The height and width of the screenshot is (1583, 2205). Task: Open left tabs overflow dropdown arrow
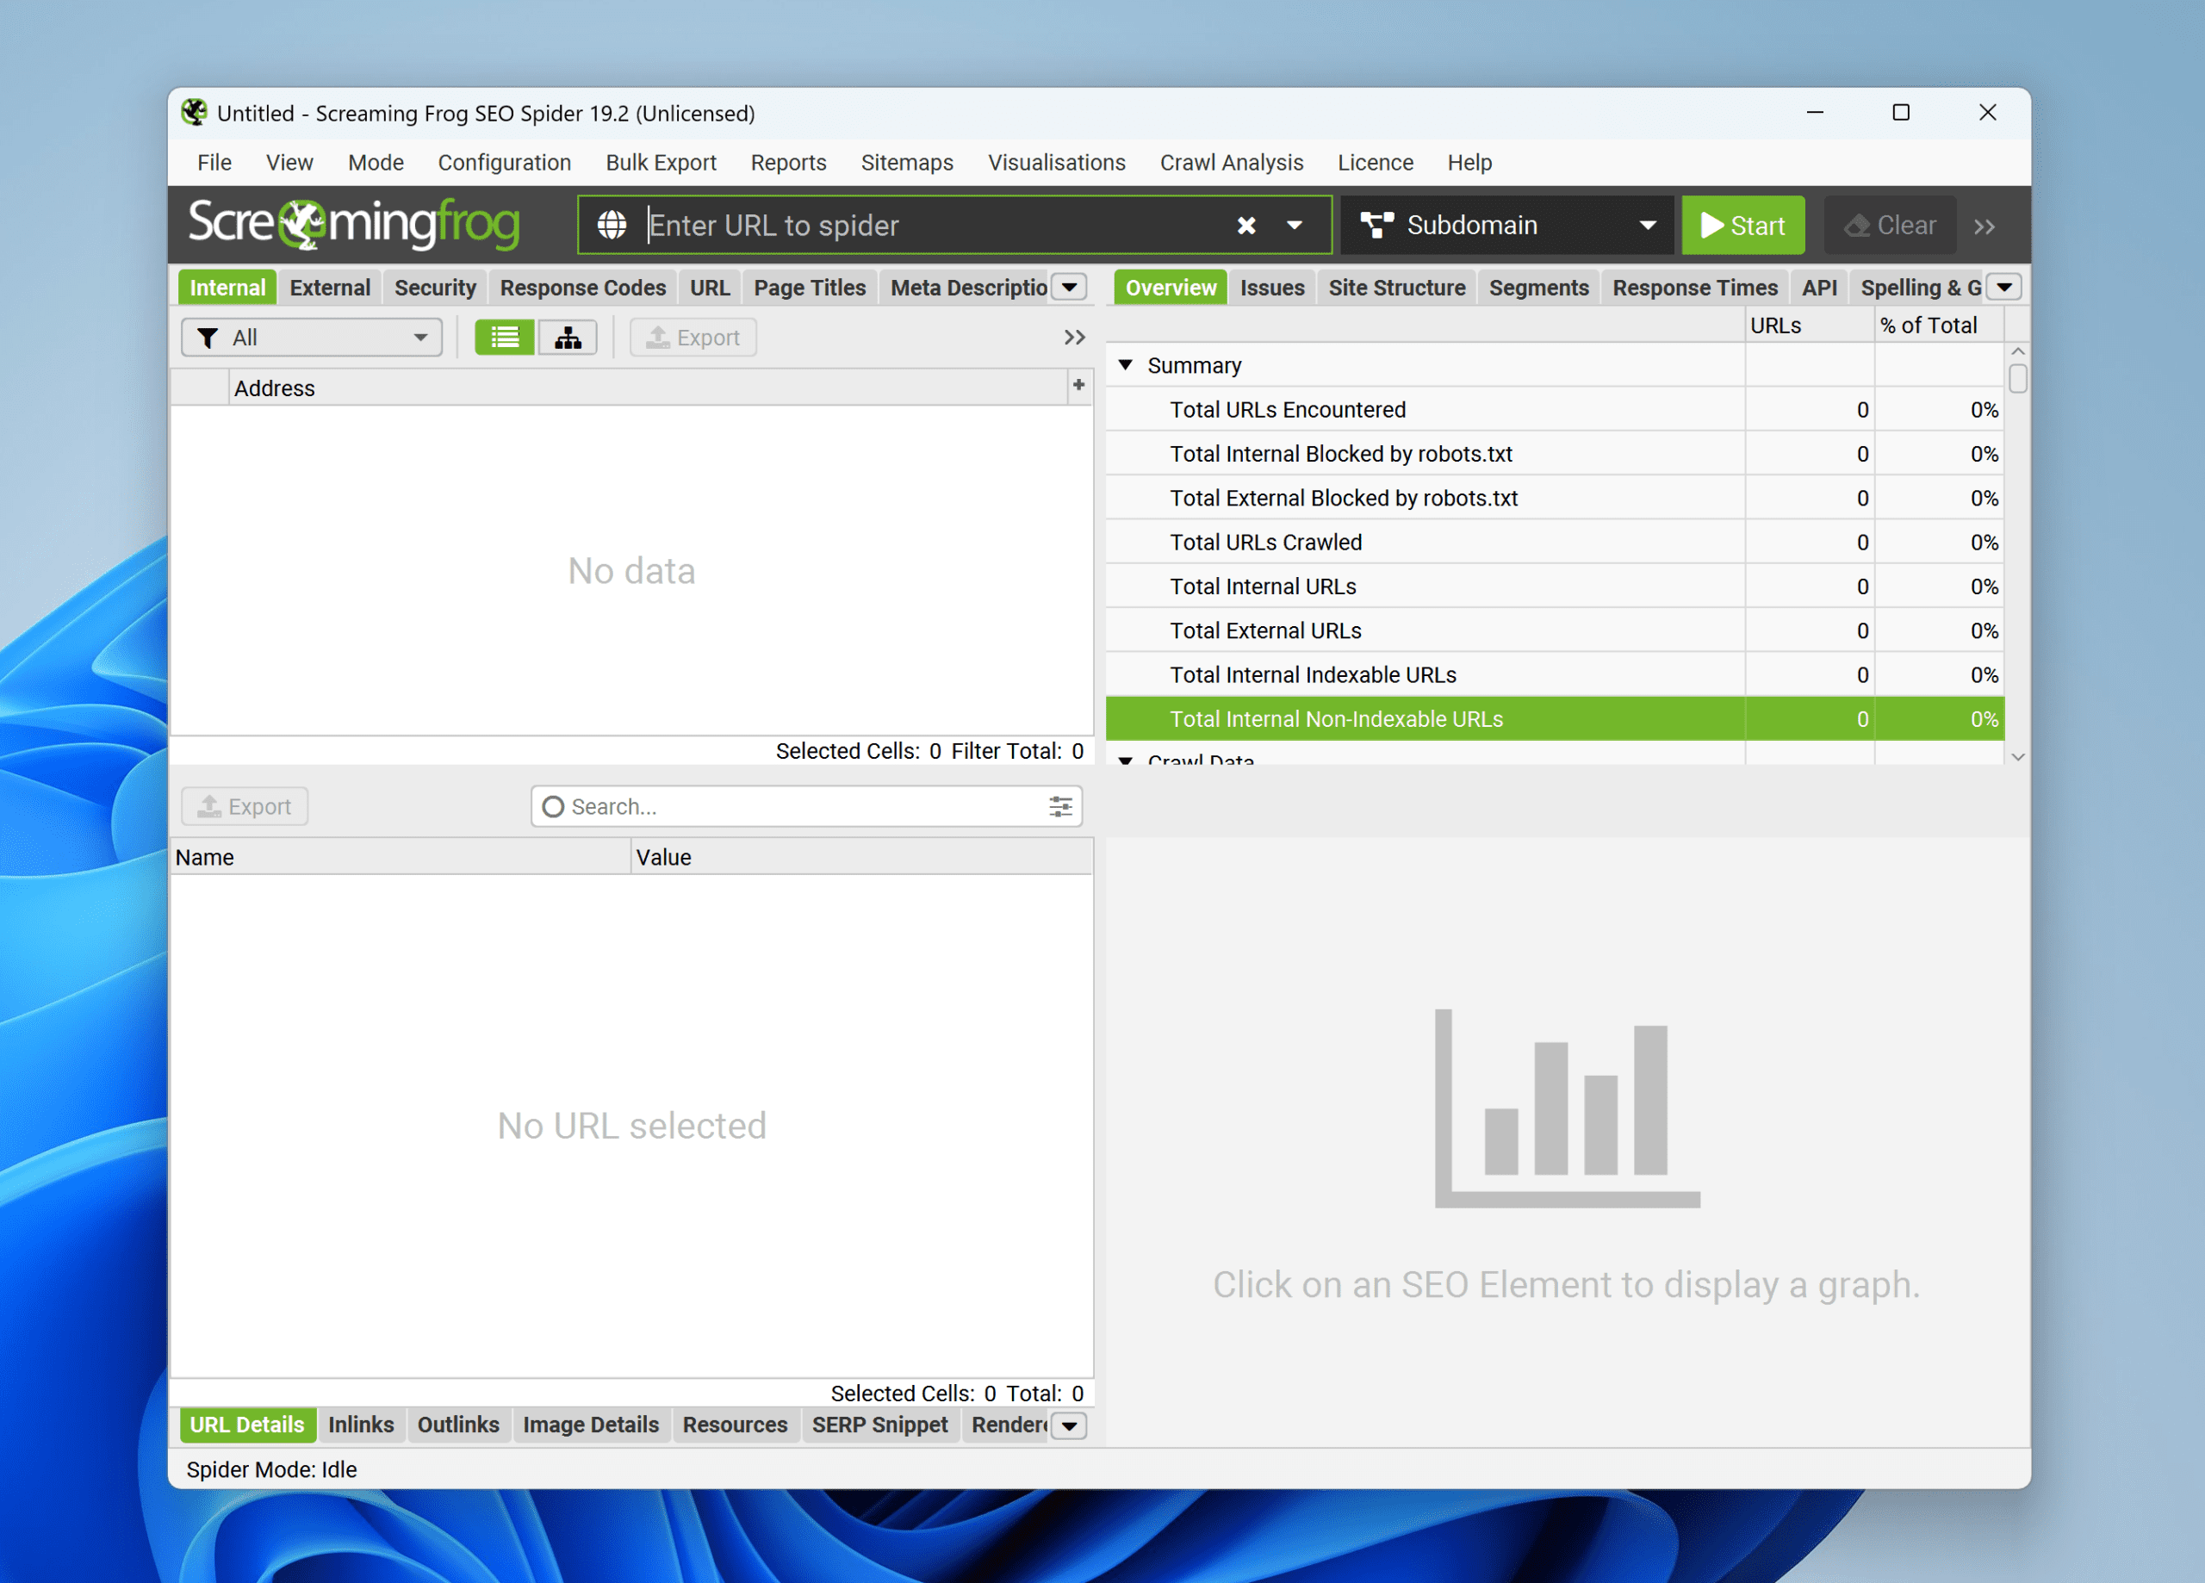1070,287
